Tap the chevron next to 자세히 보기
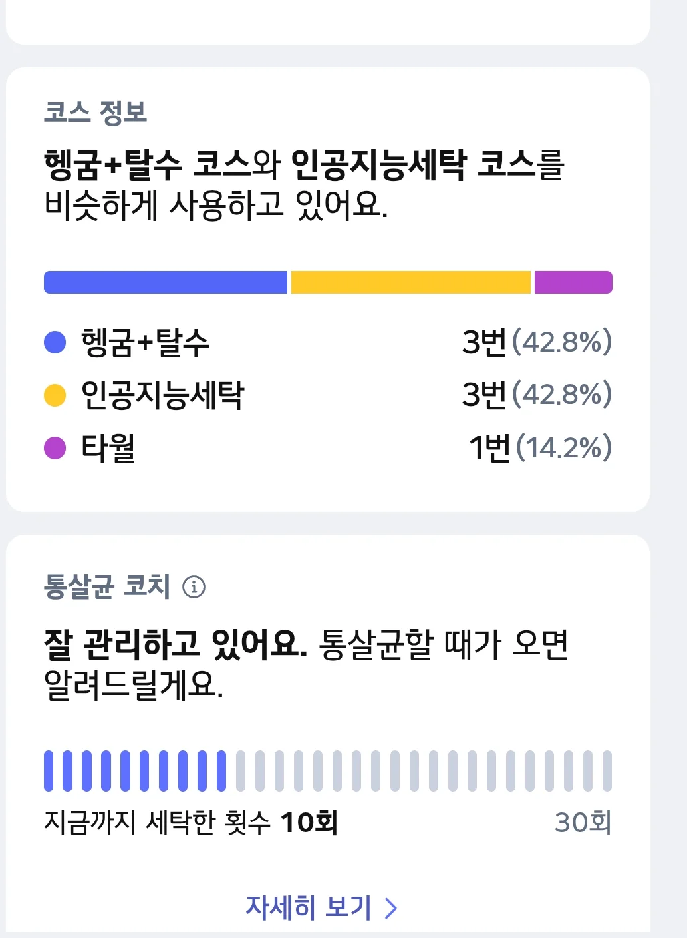 391,908
